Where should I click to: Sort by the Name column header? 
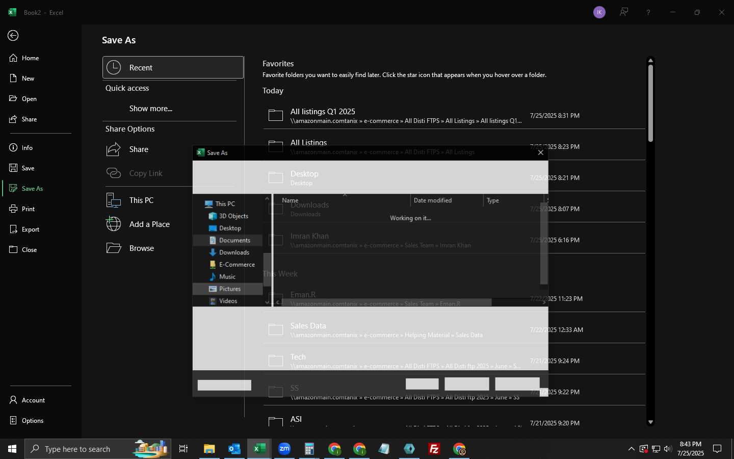pyautogui.click(x=342, y=200)
